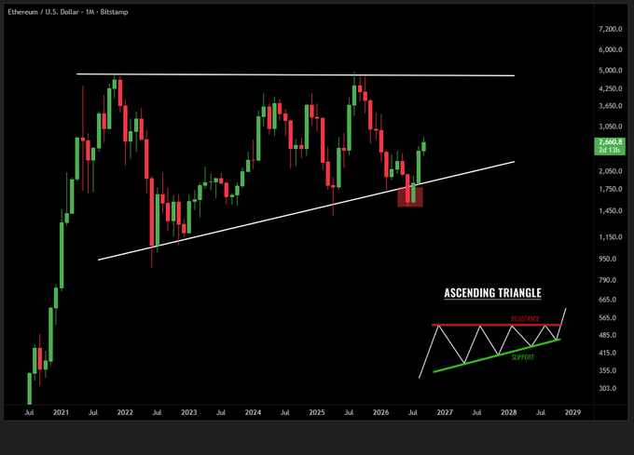Viewport: 634px width, 455px height.
Task: Click the 2026 date label
Action: click(x=381, y=412)
